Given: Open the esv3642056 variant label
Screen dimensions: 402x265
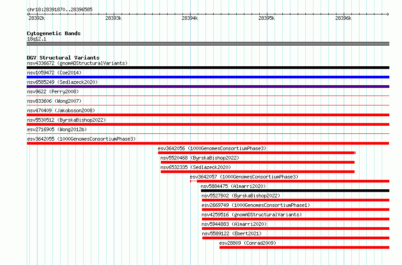Looking at the screenshot, I should point(212,148).
